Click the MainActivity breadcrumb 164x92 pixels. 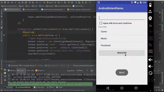click(78, 6)
